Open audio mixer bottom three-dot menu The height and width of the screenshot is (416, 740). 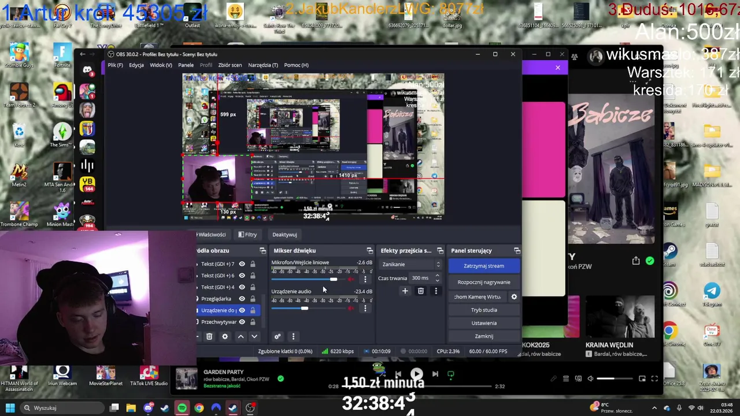(x=293, y=336)
